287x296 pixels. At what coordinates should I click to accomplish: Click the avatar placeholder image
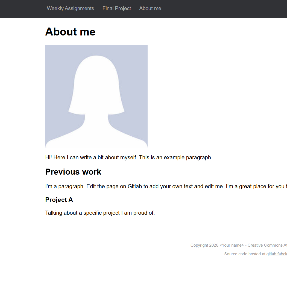coord(96,96)
